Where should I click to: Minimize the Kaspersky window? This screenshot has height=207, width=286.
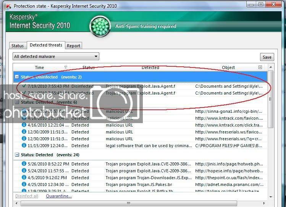coord(251,4)
